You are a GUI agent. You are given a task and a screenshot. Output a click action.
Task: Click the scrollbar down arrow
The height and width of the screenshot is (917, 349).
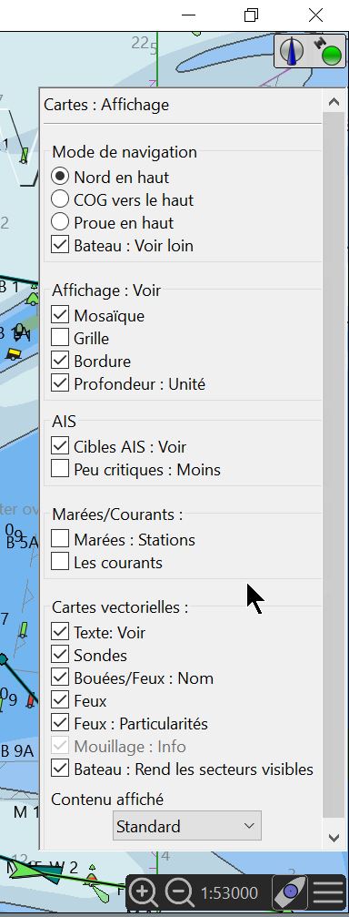click(334, 838)
